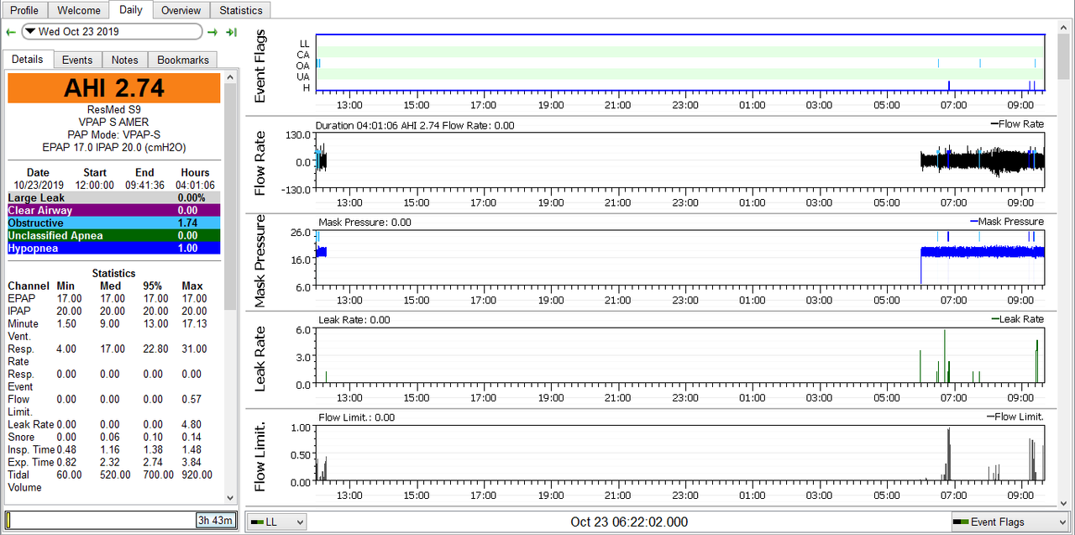This screenshot has height=535, width=1075.
Task: Switch to the Statistics tab
Action: pos(240,10)
